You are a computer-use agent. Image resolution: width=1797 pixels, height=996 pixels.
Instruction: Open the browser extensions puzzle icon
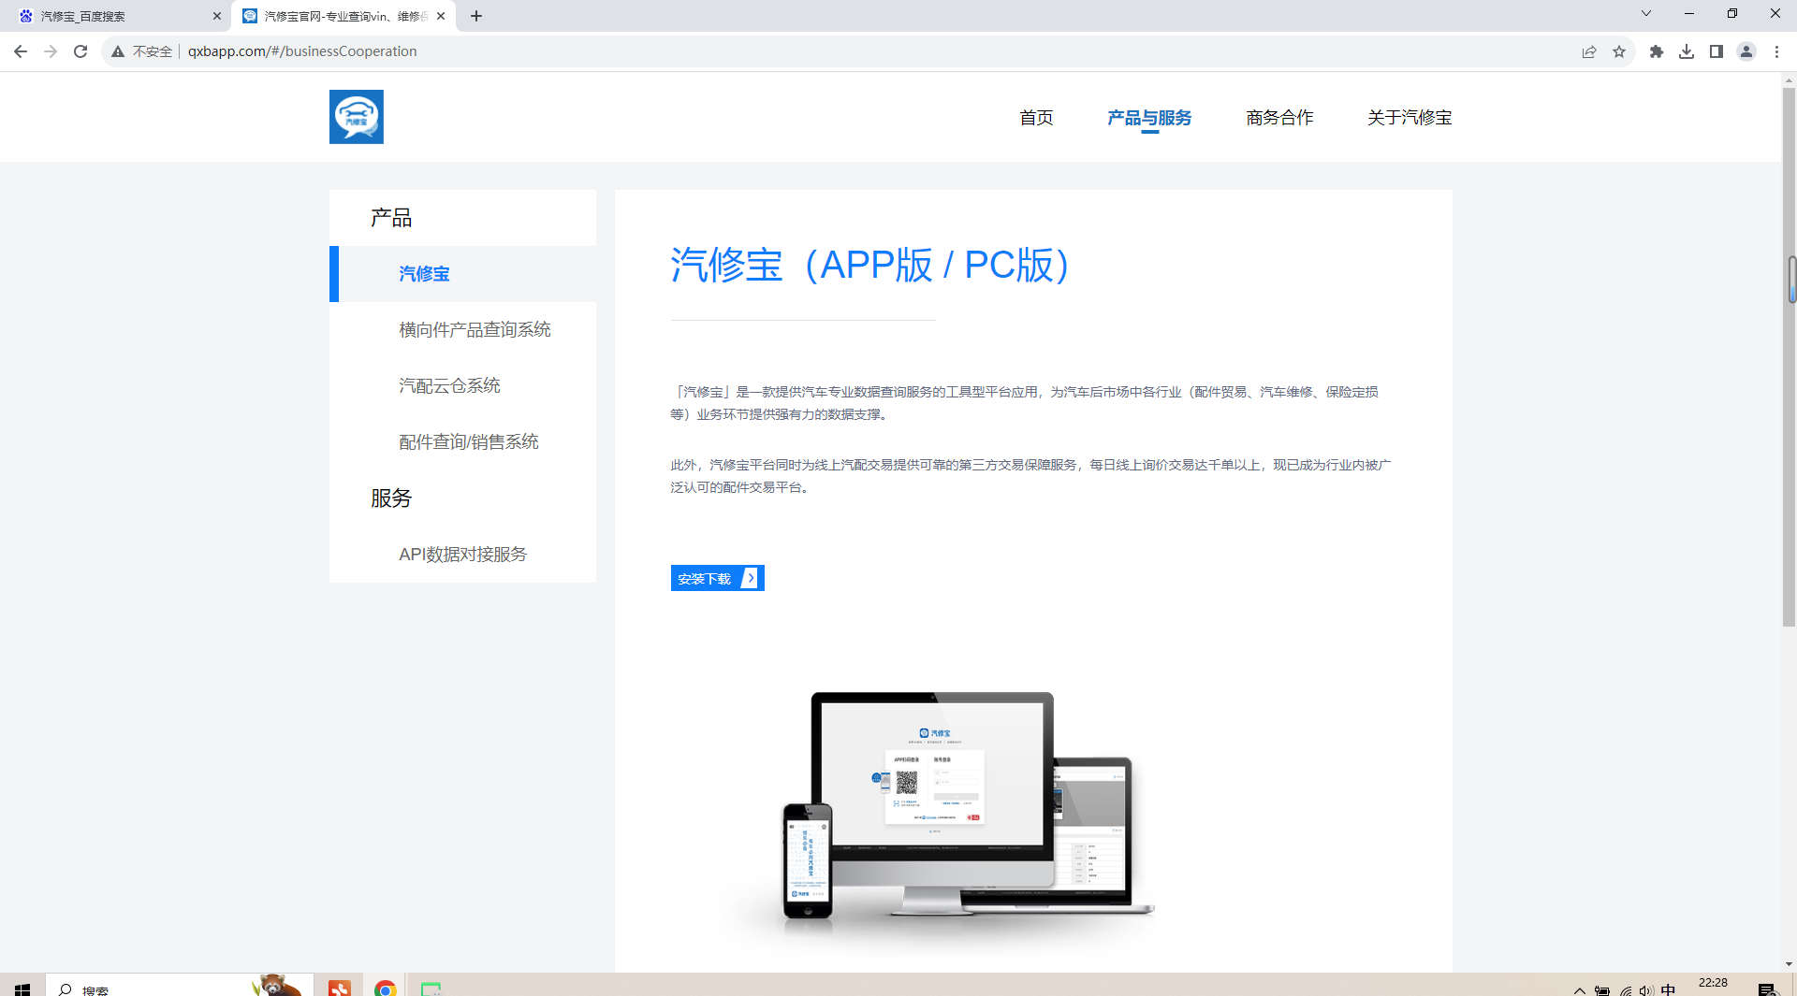point(1657,51)
